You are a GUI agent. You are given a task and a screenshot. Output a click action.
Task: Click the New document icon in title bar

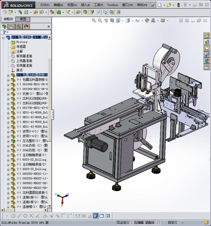click(159, 5)
